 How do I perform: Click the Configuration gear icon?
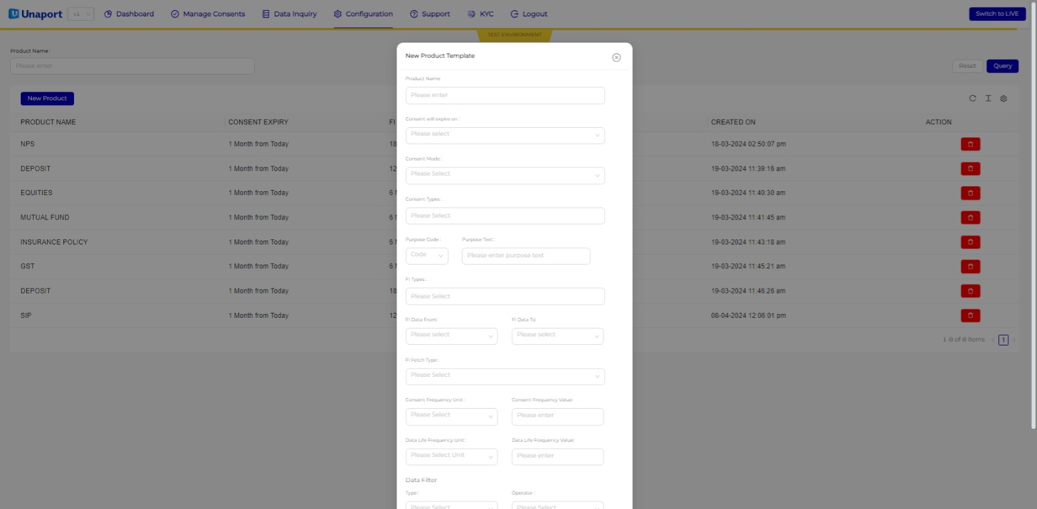point(338,14)
